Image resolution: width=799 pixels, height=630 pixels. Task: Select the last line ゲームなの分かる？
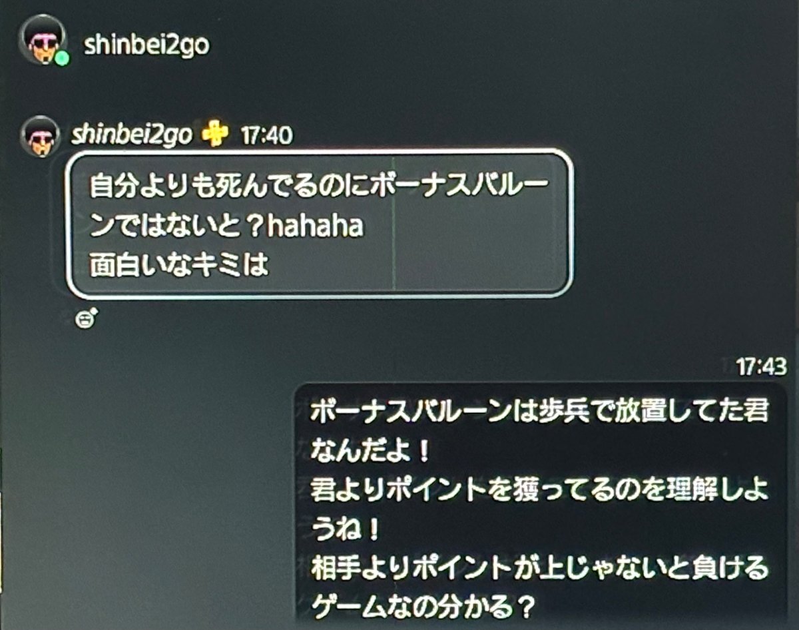click(423, 606)
